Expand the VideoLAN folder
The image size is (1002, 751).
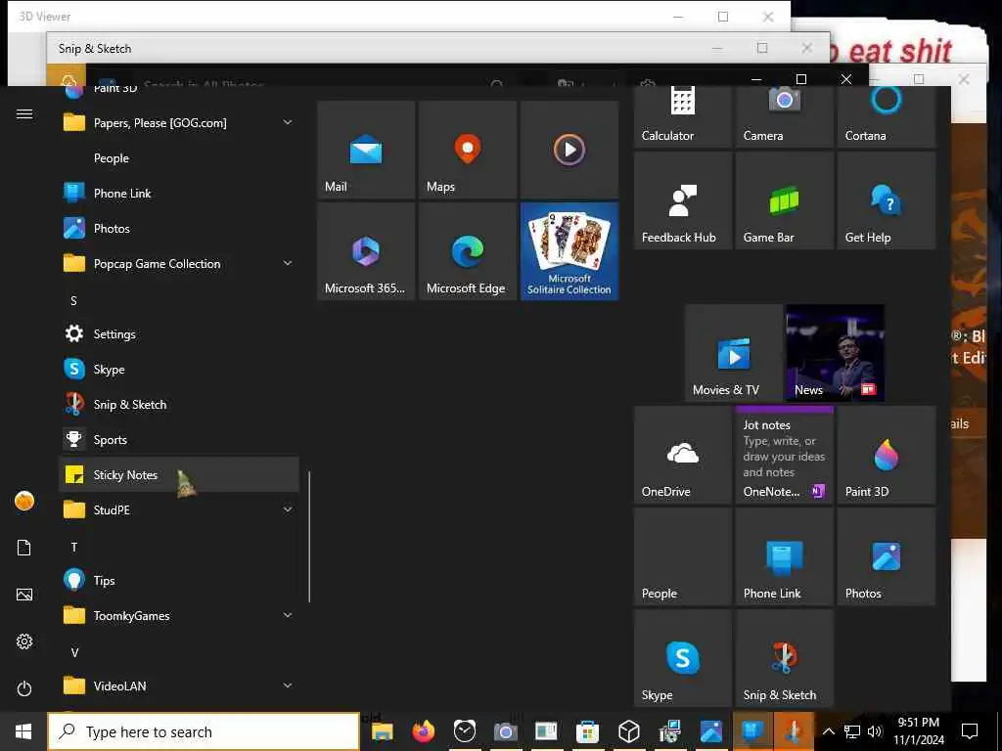(x=179, y=685)
